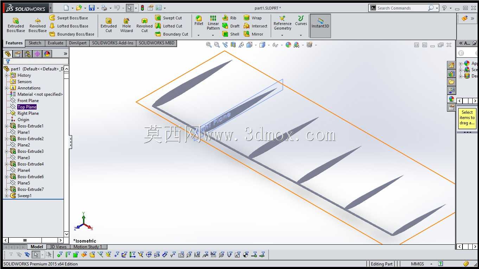Select the Revolved Boss/Base tool
This screenshot has width=479, height=269.
(38, 25)
